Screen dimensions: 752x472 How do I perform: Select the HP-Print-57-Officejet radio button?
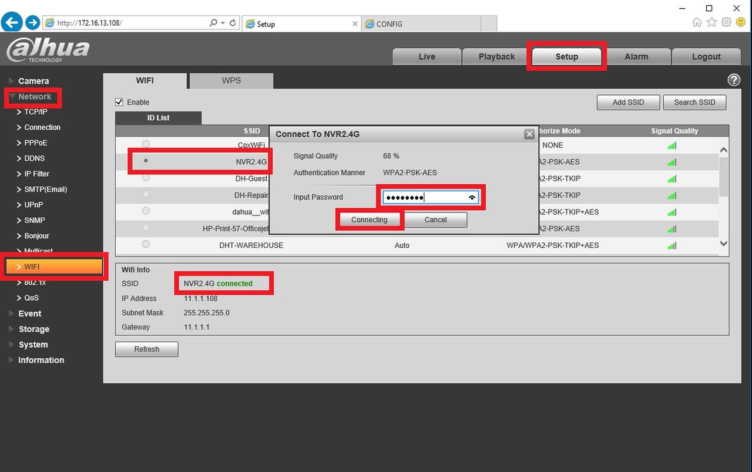(146, 227)
